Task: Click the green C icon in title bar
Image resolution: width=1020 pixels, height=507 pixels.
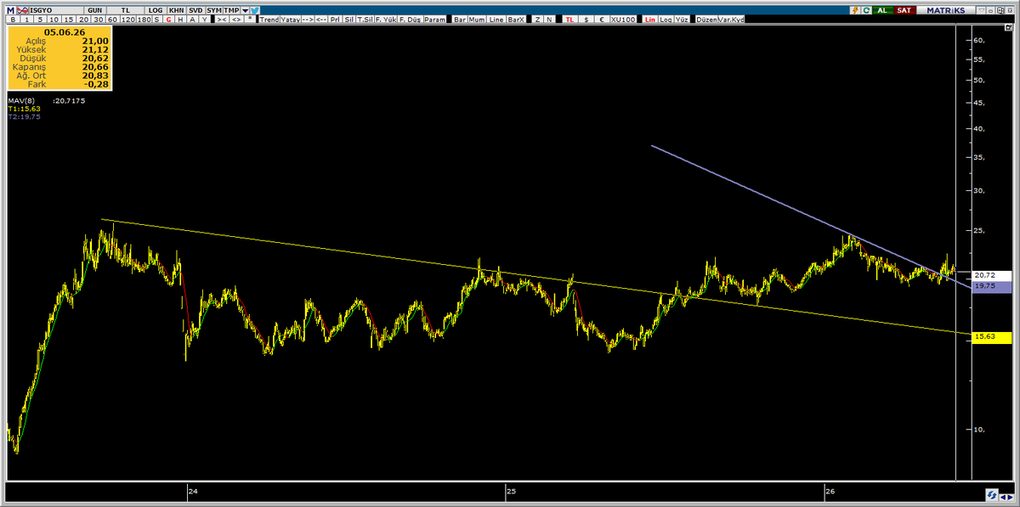Action: [866, 10]
